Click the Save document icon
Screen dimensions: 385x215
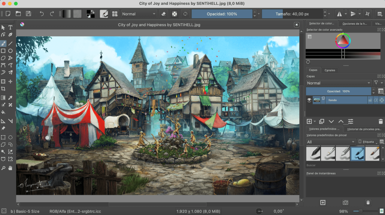[x=29, y=14]
